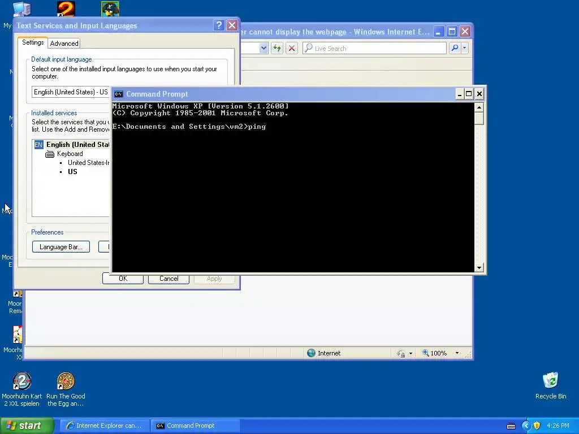The height and width of the screenshot is (434, 579).
Task: Click the Command Prompt typed ping text
Action: (257, 127)
